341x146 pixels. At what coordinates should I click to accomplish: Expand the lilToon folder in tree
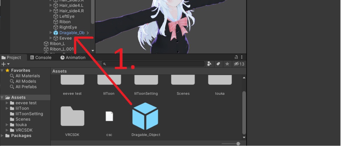click(x=7, y=108)
